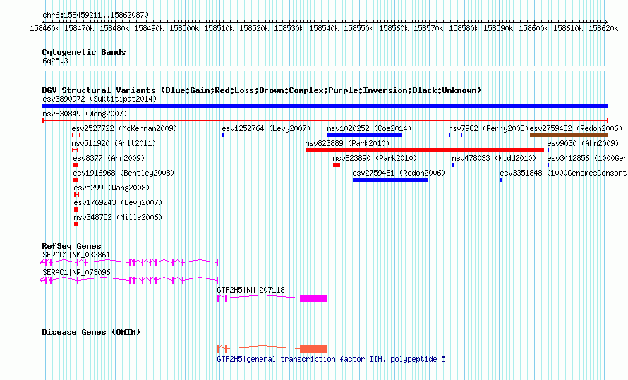Select the esv3351848 blue marker
628x380 pixels.
coord(501,180)
